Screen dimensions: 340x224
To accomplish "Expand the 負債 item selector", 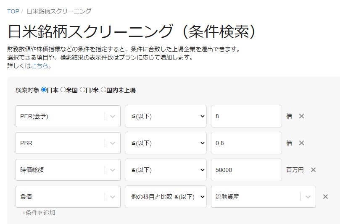I will pyautogui.click(x=68, y=197).
